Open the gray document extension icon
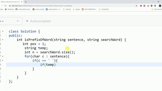The width and height of the screenshot is (162, 91). tap(148, 6)
